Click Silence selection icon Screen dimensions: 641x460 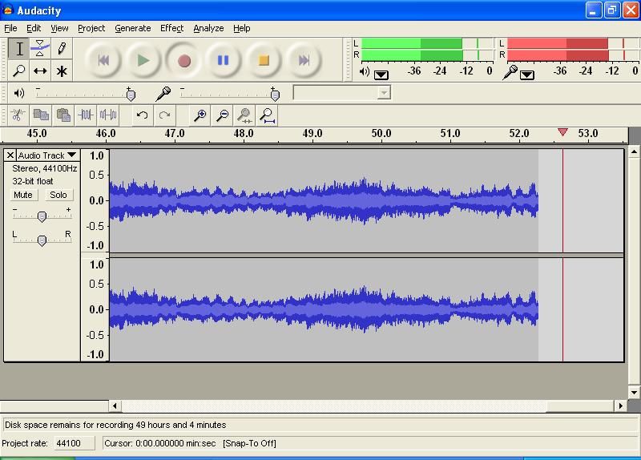[x=108, y=115]
